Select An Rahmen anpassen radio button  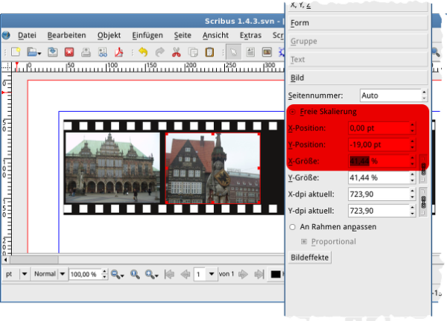[293, 226]
